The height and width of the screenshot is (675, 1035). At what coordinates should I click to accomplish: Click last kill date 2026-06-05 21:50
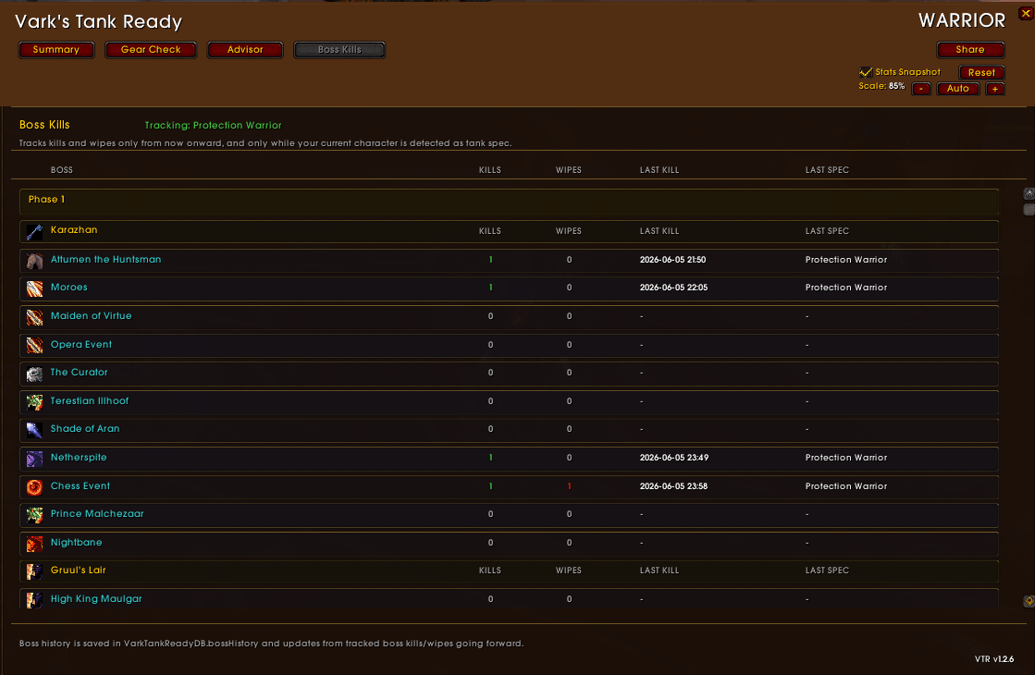(x=672, y=260)
